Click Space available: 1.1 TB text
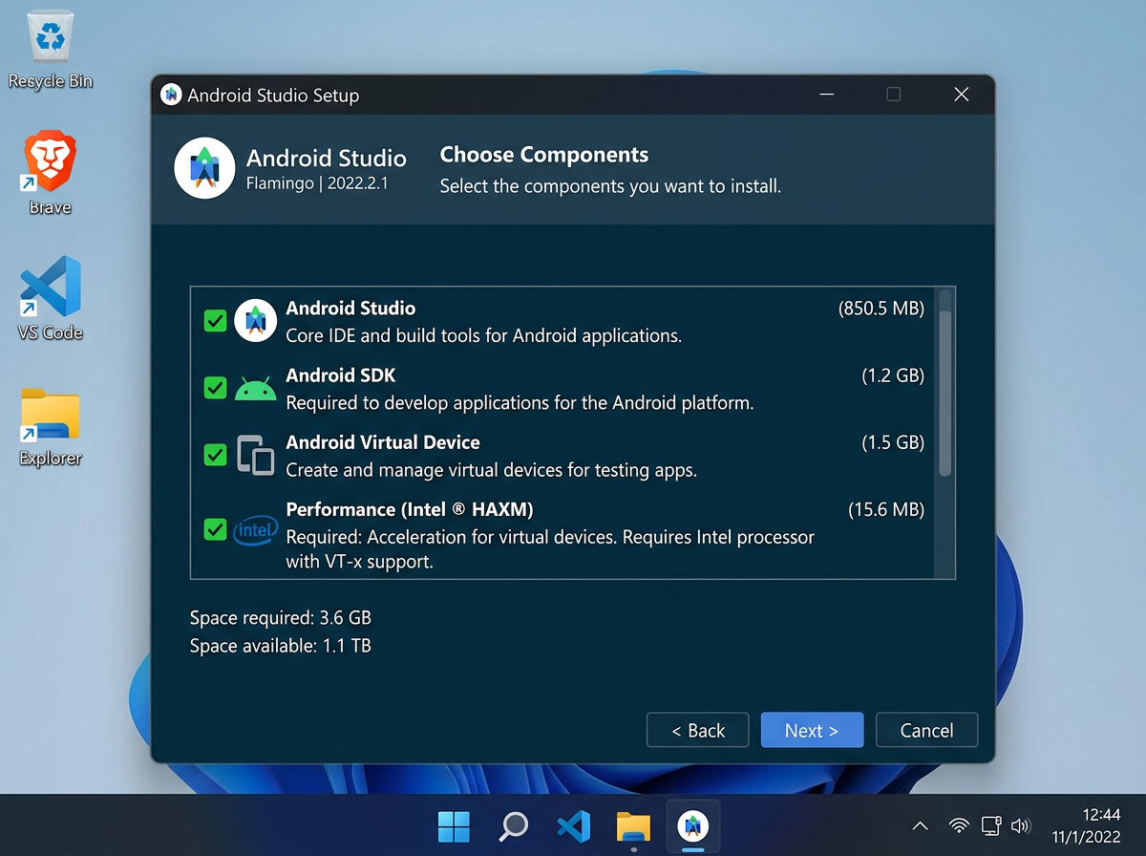 281,646
